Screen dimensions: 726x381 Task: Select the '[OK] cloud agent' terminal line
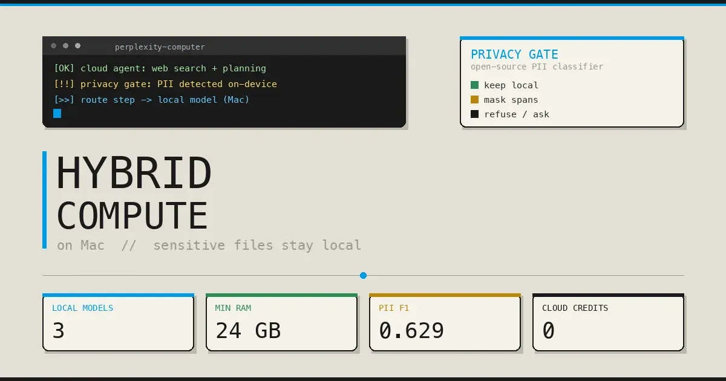click(160, 68)
